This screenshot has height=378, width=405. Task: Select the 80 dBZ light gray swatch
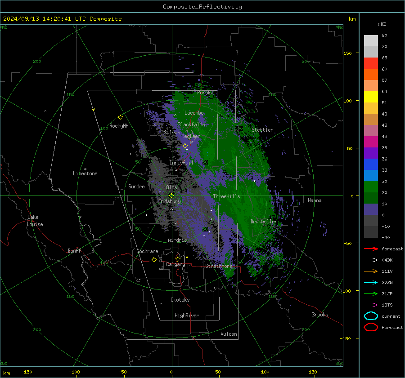pos(371,40)
